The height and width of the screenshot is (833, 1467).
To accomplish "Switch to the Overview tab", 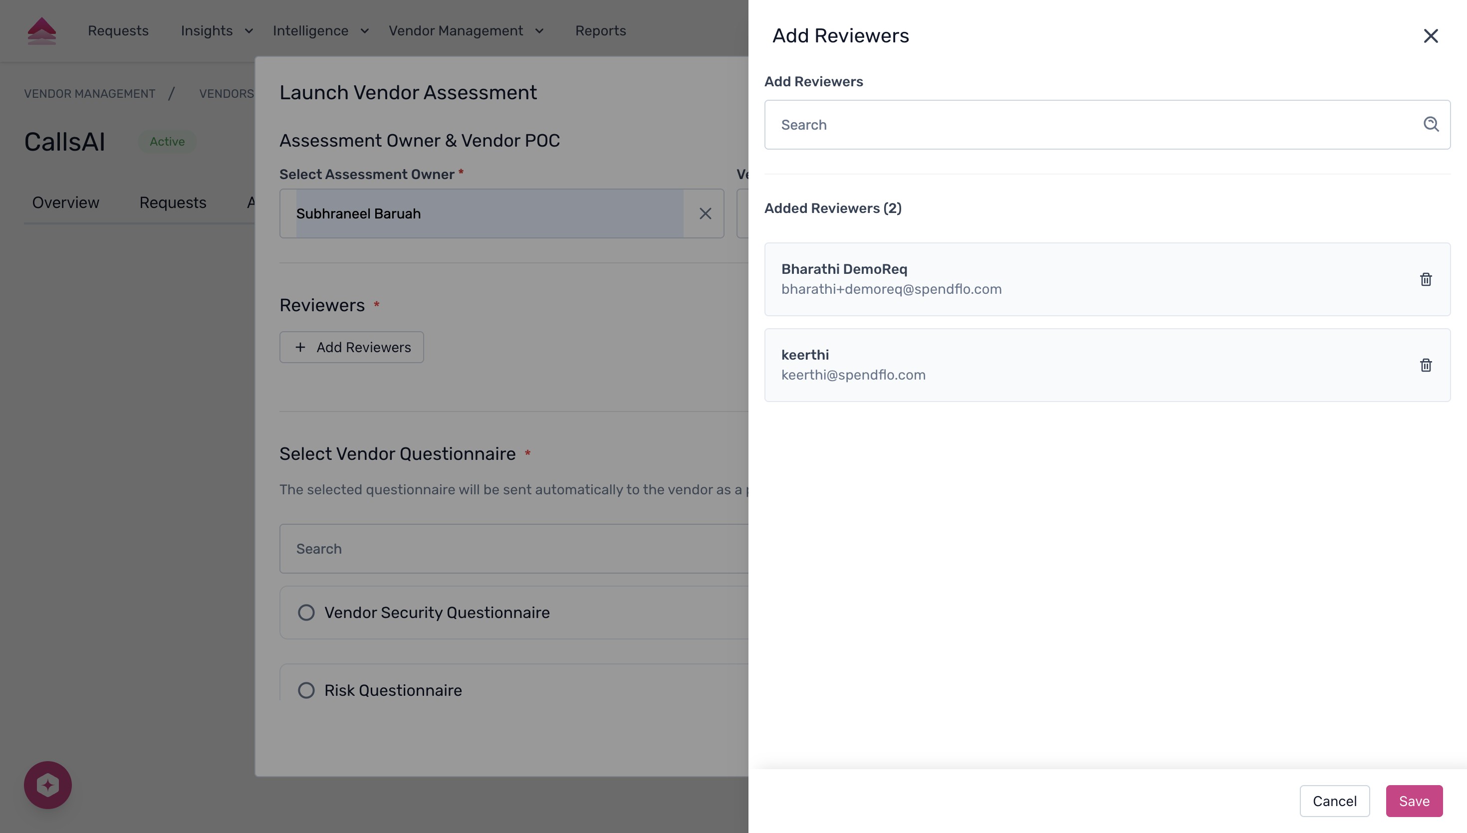I will [x=65, y=203].
